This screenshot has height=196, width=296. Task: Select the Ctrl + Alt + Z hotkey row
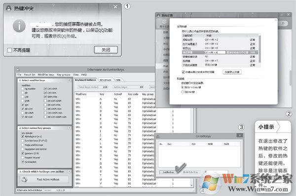tap(220, 39)
